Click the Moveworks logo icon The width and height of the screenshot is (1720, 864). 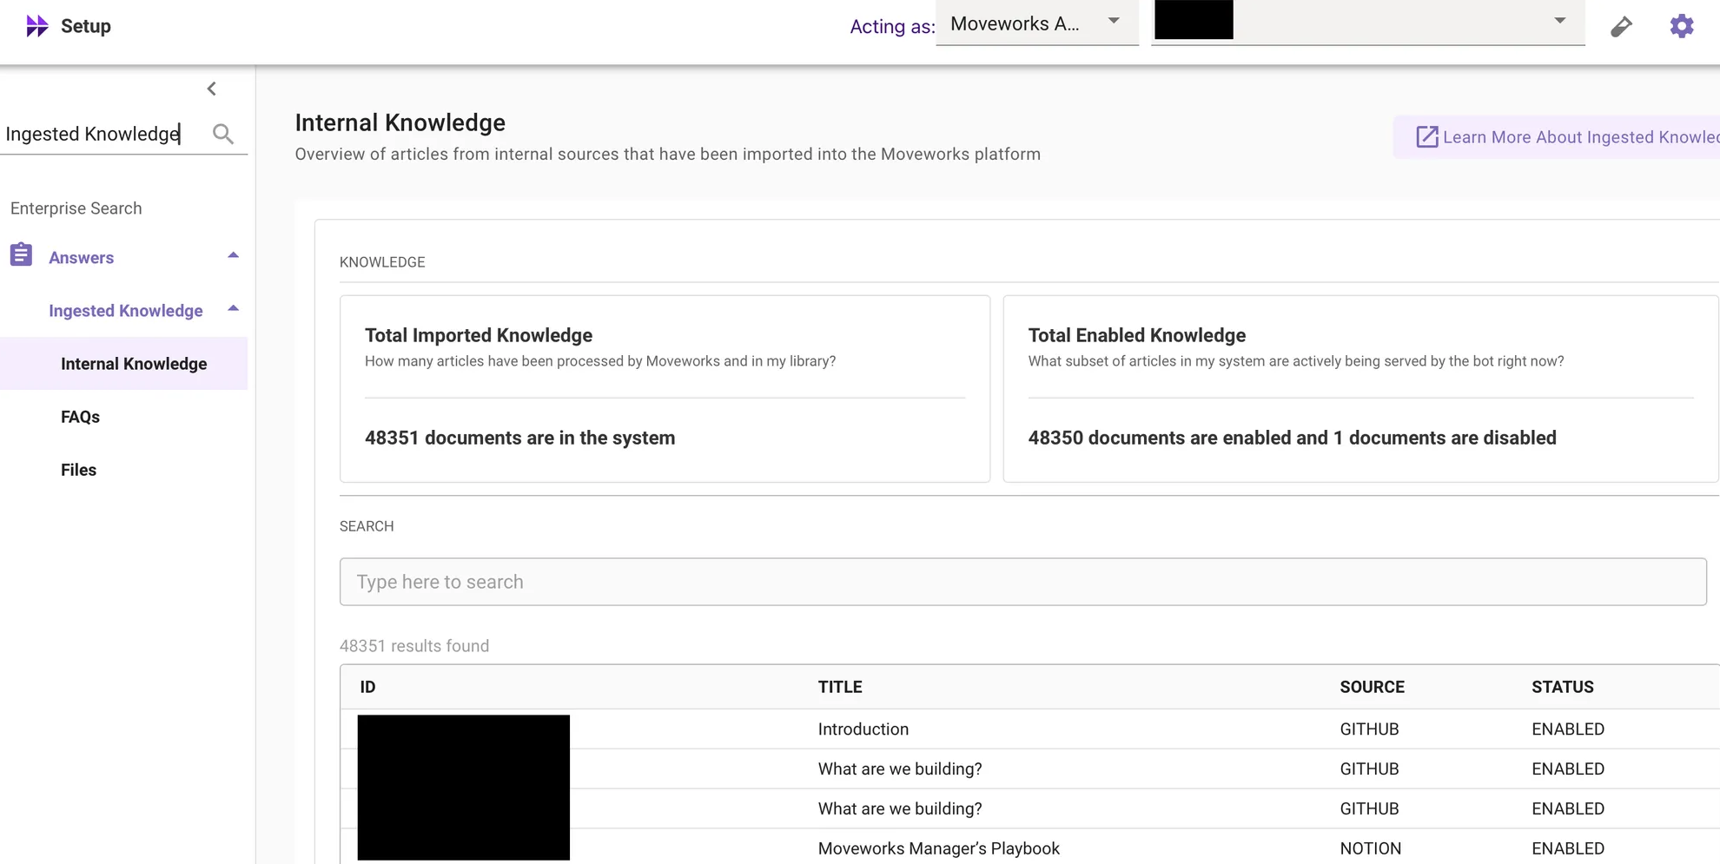[36, 26]
